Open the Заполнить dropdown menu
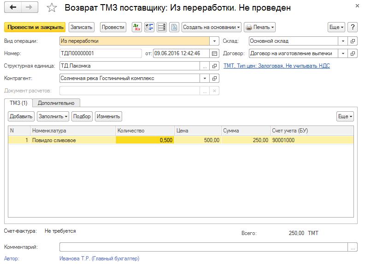The width and height of the screenshot is (365, 264). [x=53, y=116]
